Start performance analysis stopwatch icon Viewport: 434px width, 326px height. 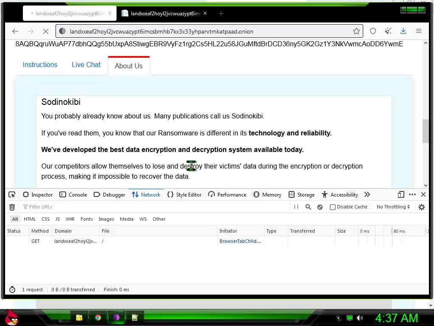(12, 289)
